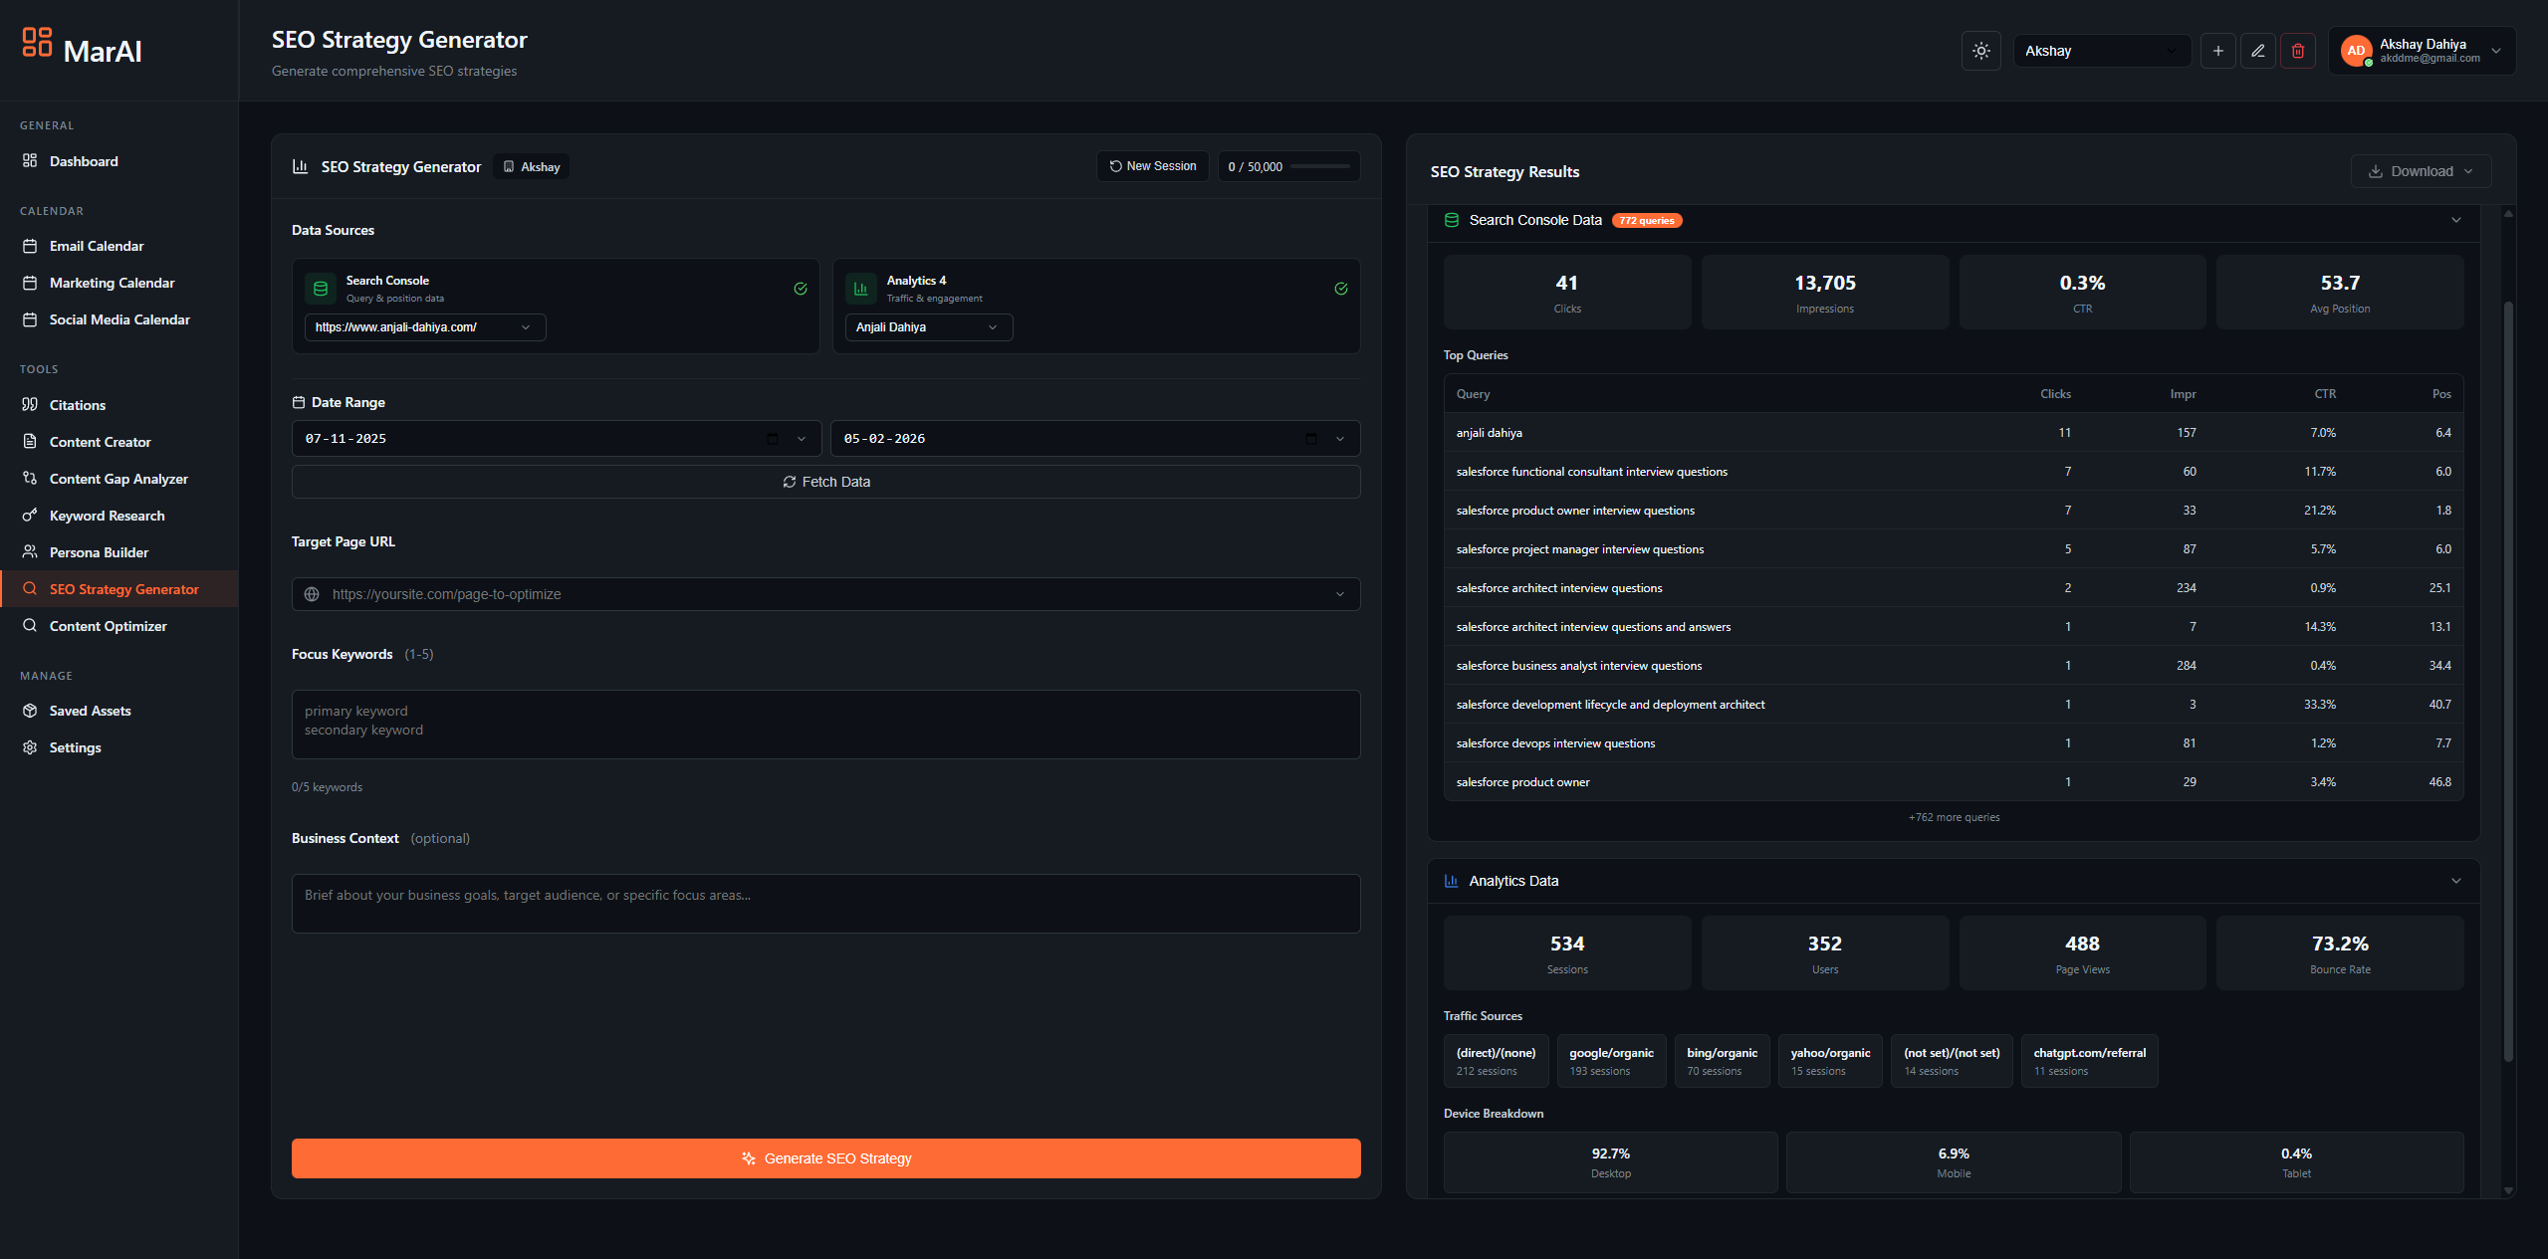Click the edit pencil icon near Akshay selector
This screenshot has height=1259, width=2548.
[x=2258, y=51]
